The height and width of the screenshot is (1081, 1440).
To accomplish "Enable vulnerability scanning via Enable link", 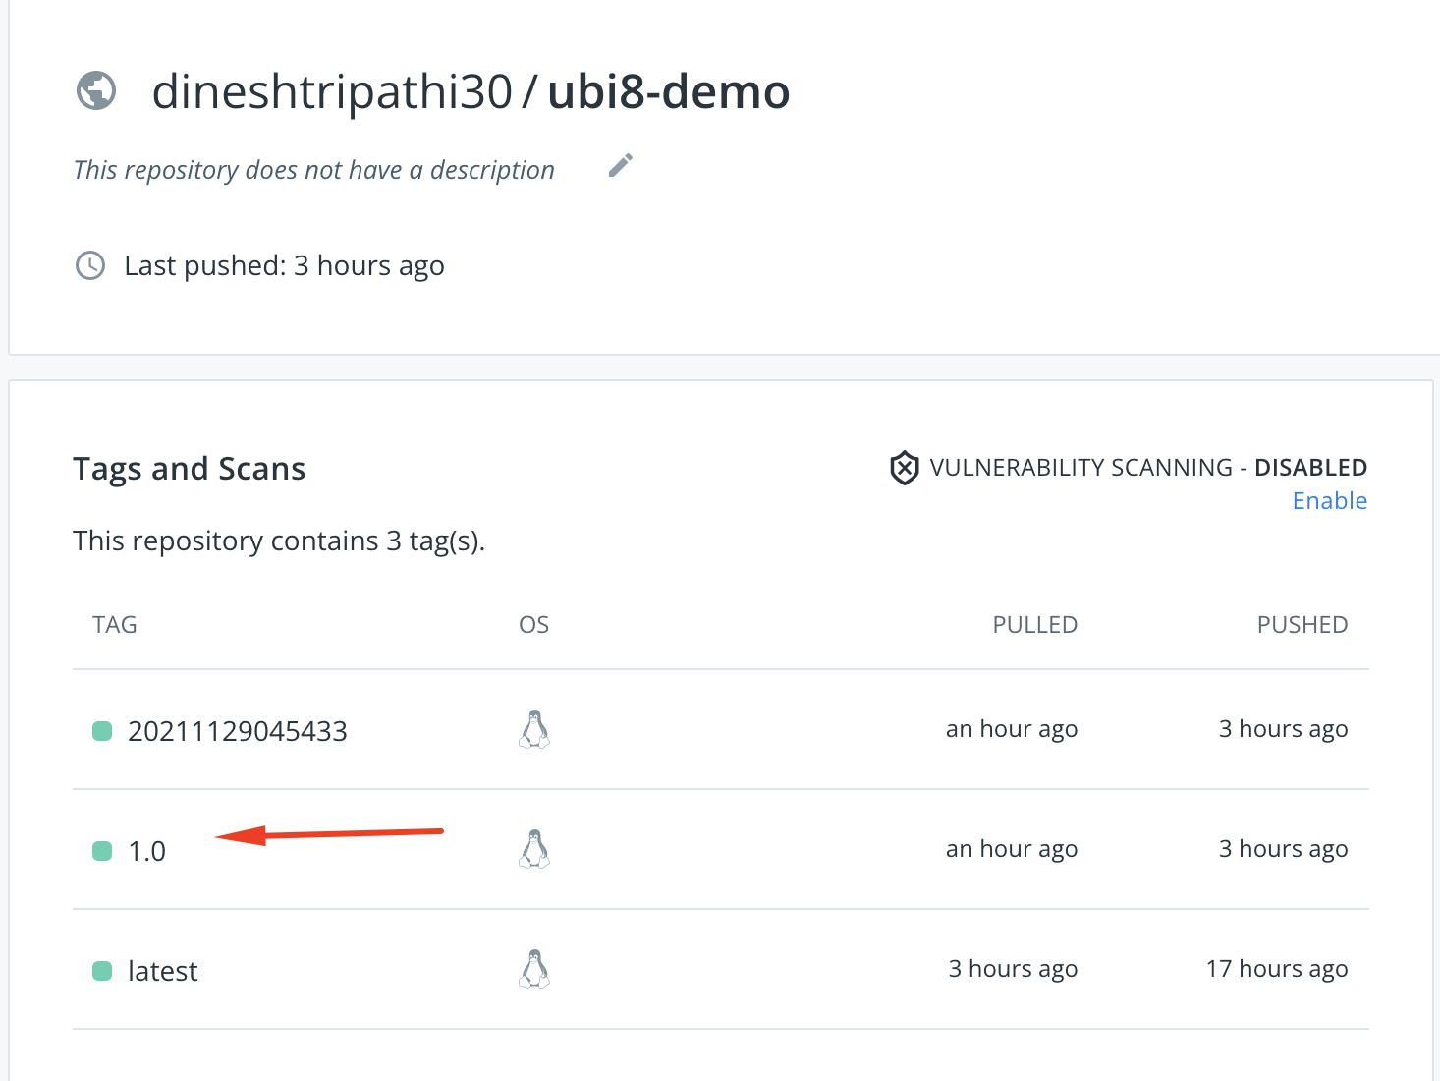I will coord(1330,501).
